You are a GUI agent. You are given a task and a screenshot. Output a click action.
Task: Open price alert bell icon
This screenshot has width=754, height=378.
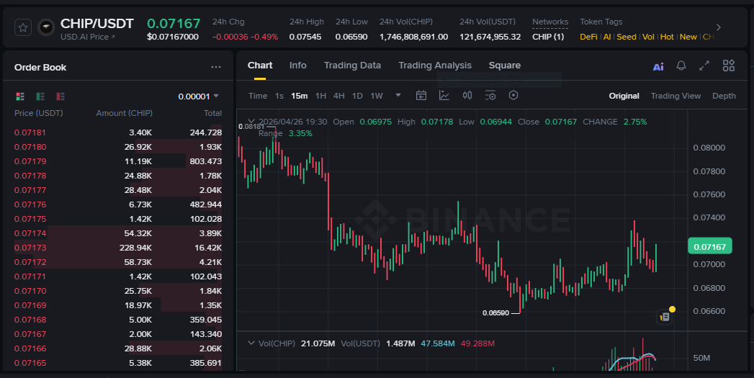681,66
